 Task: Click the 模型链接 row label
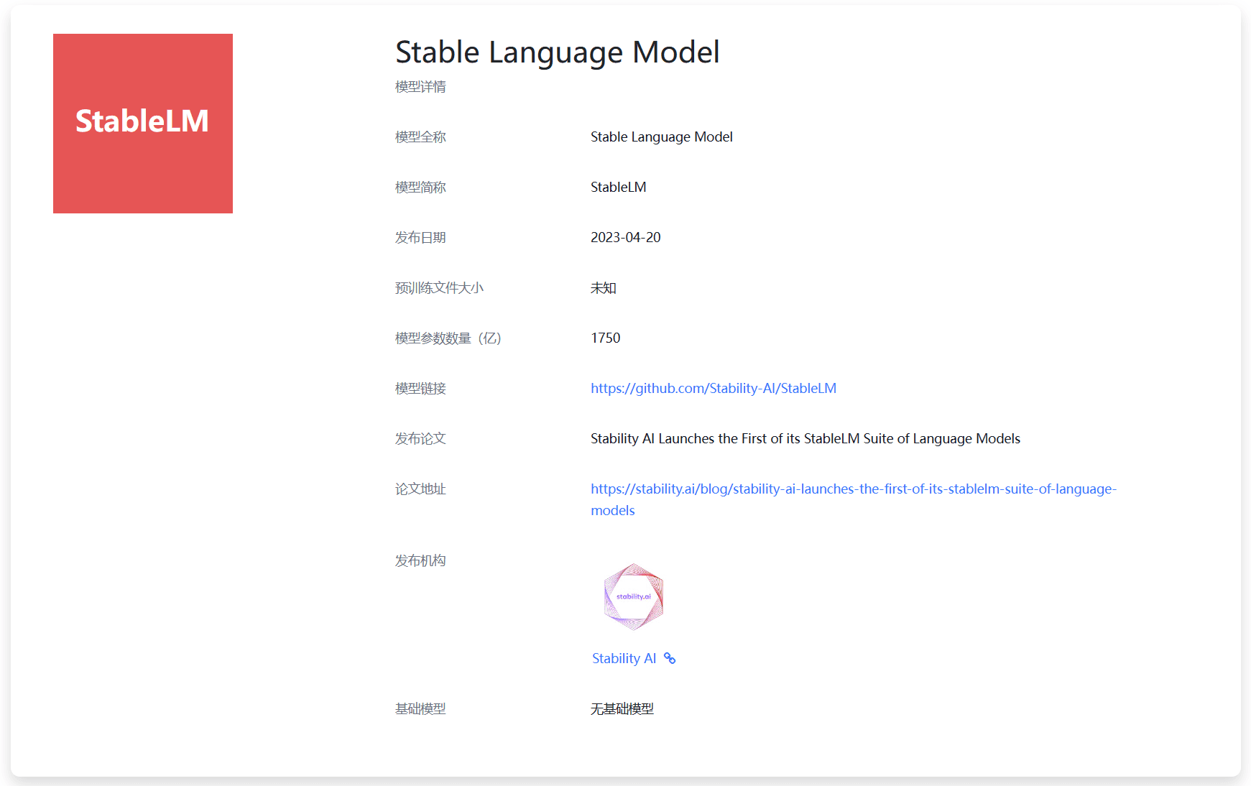coord(420,388)
